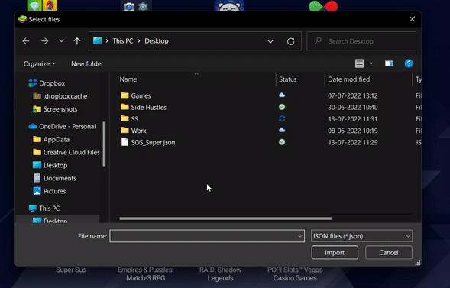Image resolution: width=450 pixels, height=288 pixels.
Task: Go back with the left arrow icon
Action: click(x=26, y=41)
